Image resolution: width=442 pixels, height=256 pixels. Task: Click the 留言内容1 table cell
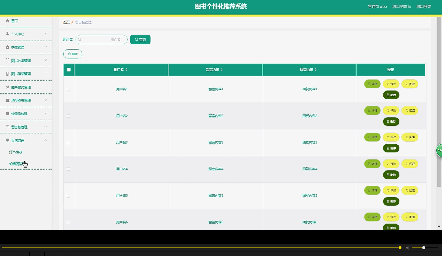click(216, 89)
